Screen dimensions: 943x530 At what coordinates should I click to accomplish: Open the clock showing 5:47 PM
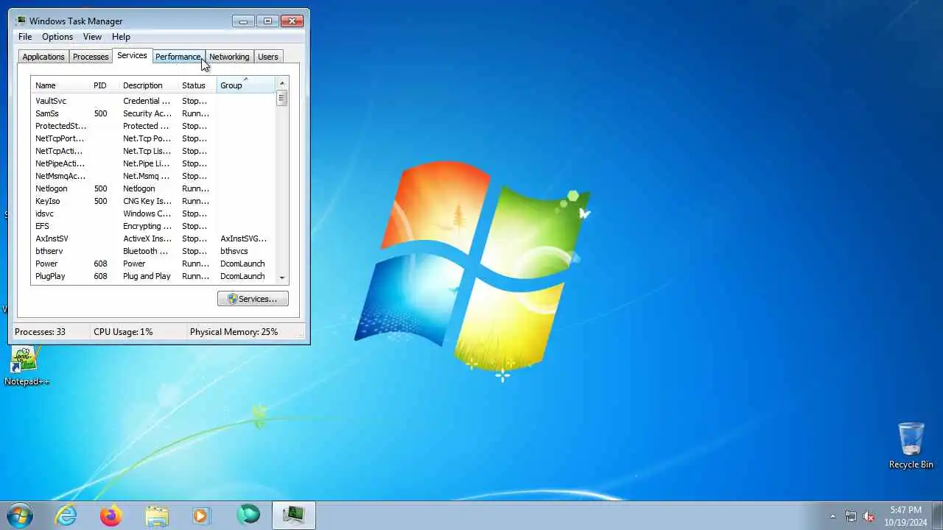point(905,515)
